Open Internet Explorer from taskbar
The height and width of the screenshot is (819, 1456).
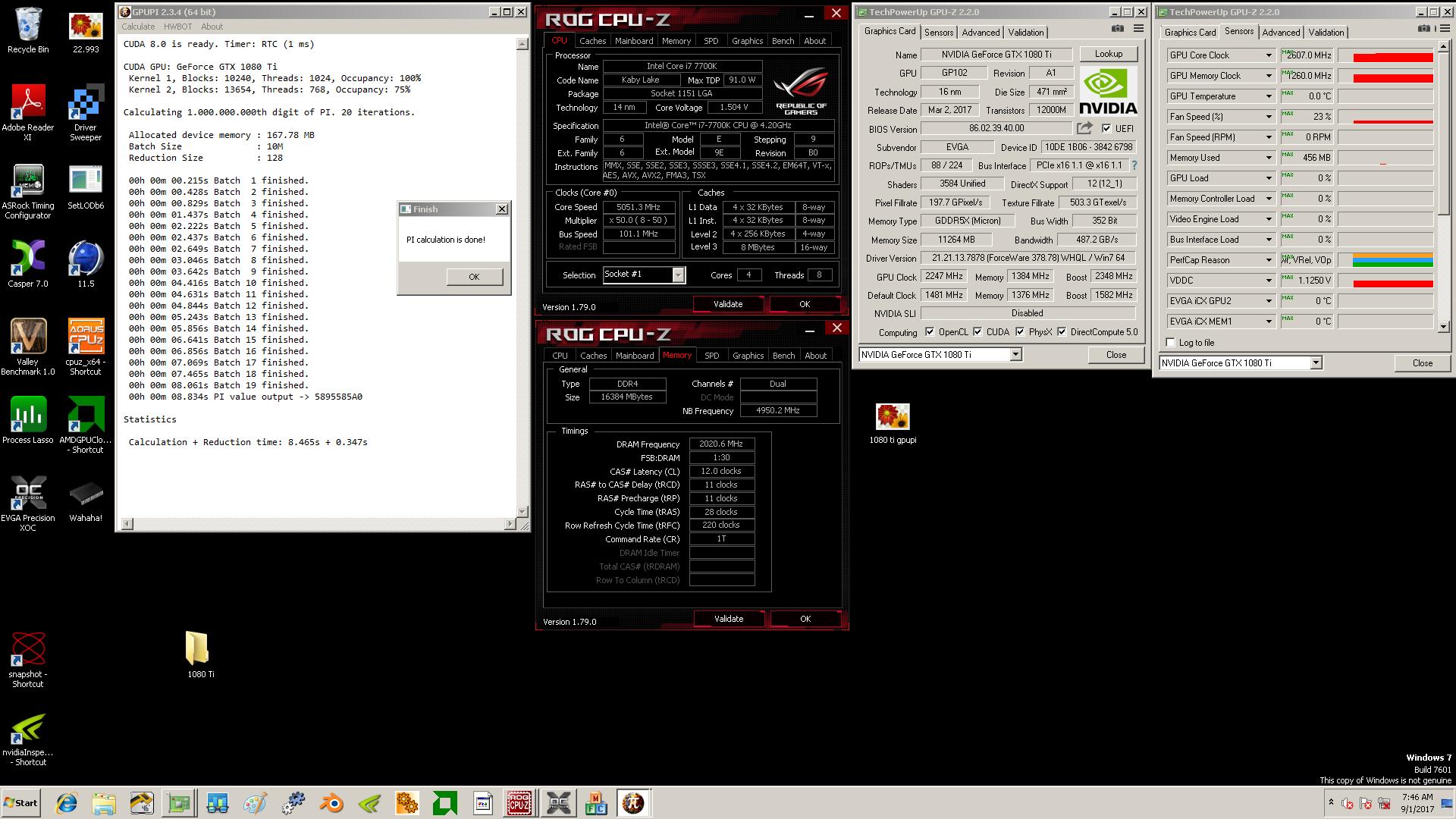pyautogui.click(x=67, y=803)
